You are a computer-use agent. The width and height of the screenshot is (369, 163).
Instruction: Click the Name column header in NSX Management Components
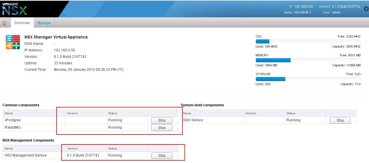point(9,148)
